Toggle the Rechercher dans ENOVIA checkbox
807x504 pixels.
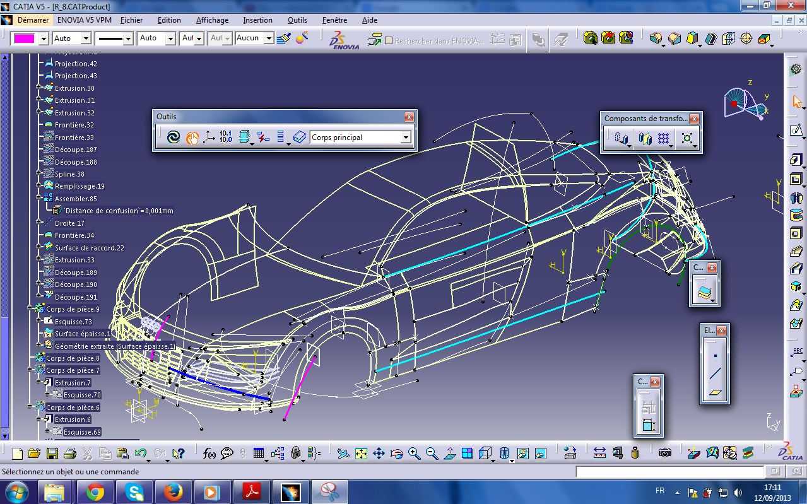click(389, 40)
